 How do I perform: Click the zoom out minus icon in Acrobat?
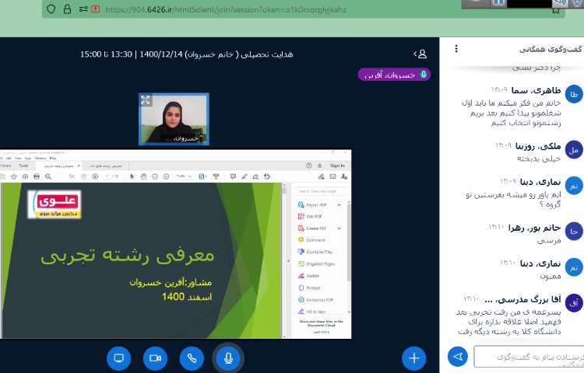[155, 176]
